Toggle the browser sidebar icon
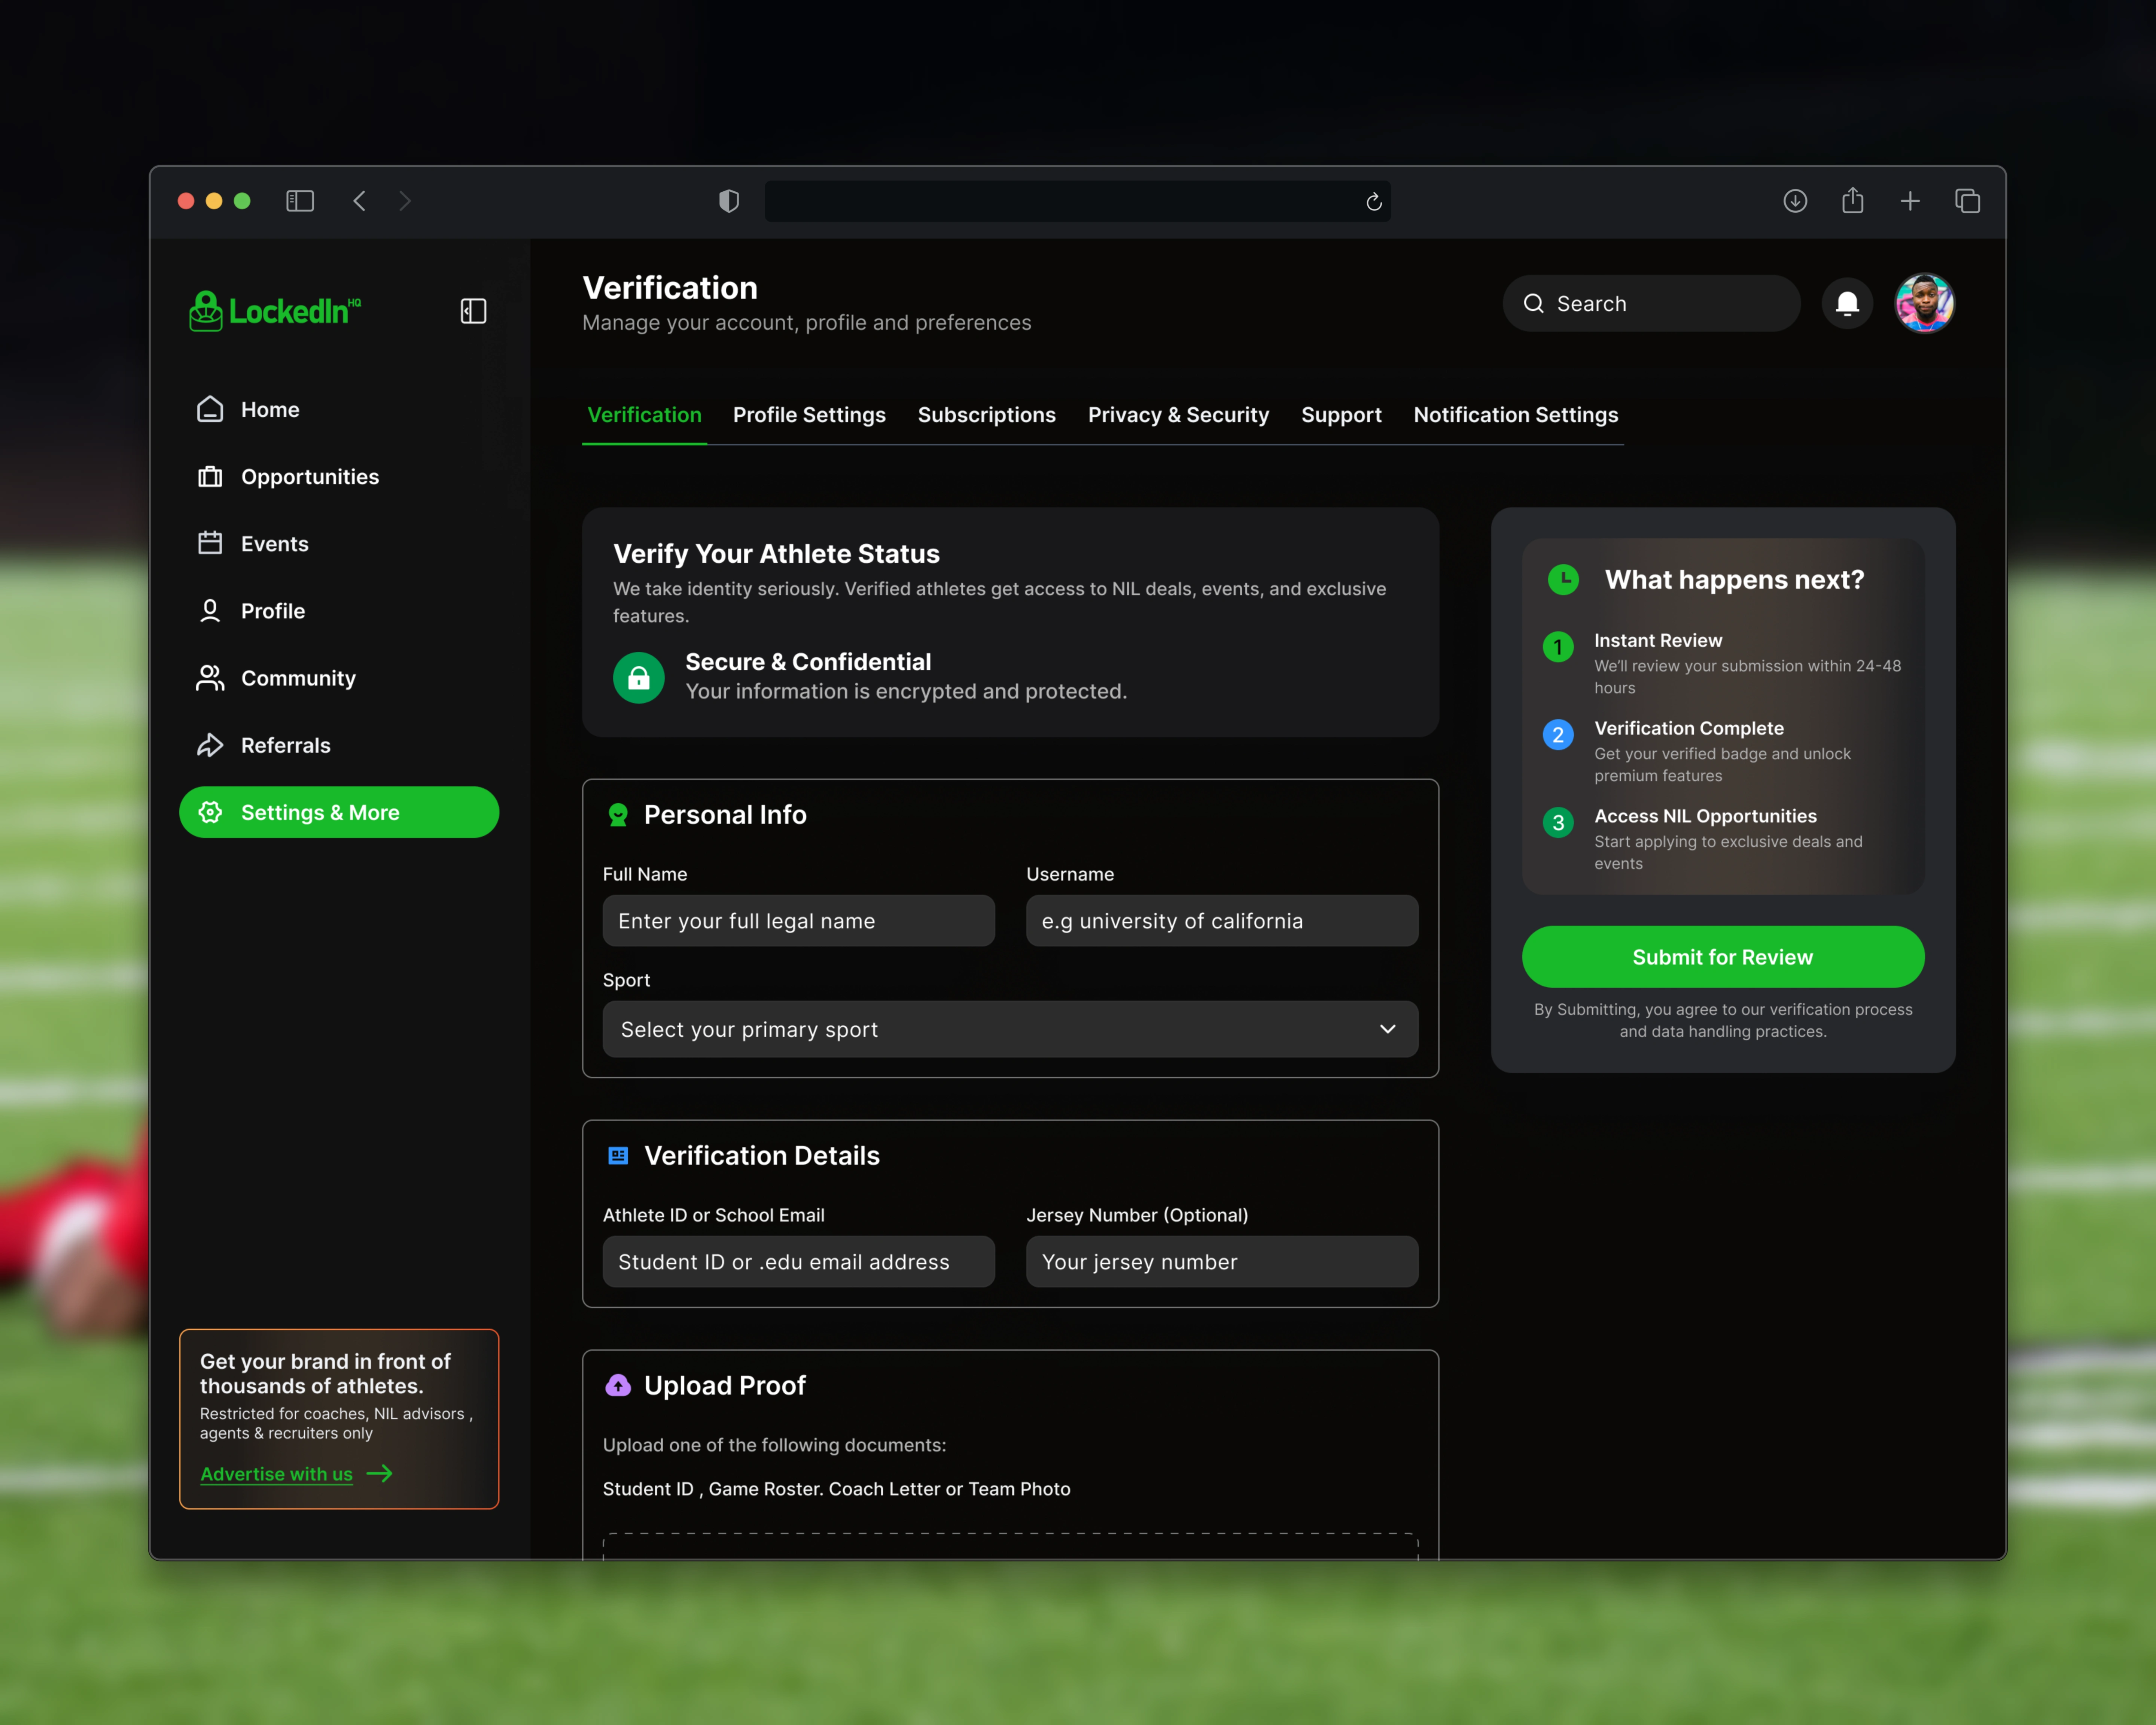Image resolution: width=2156 pixels, height=1725 pixels. coord(300,201)
